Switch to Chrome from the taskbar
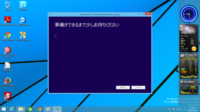Image resolution: width=200 pixels, height=112 pixels. click(39, 109)
